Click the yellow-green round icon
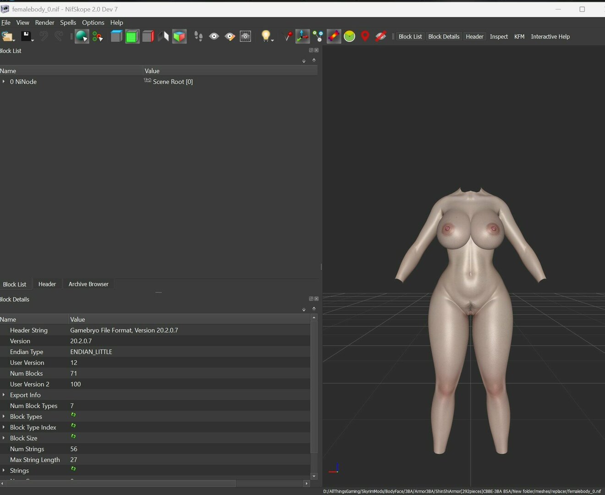Image resolution: width=605 pixels, height=495 pixels. [x=349, y=37]
